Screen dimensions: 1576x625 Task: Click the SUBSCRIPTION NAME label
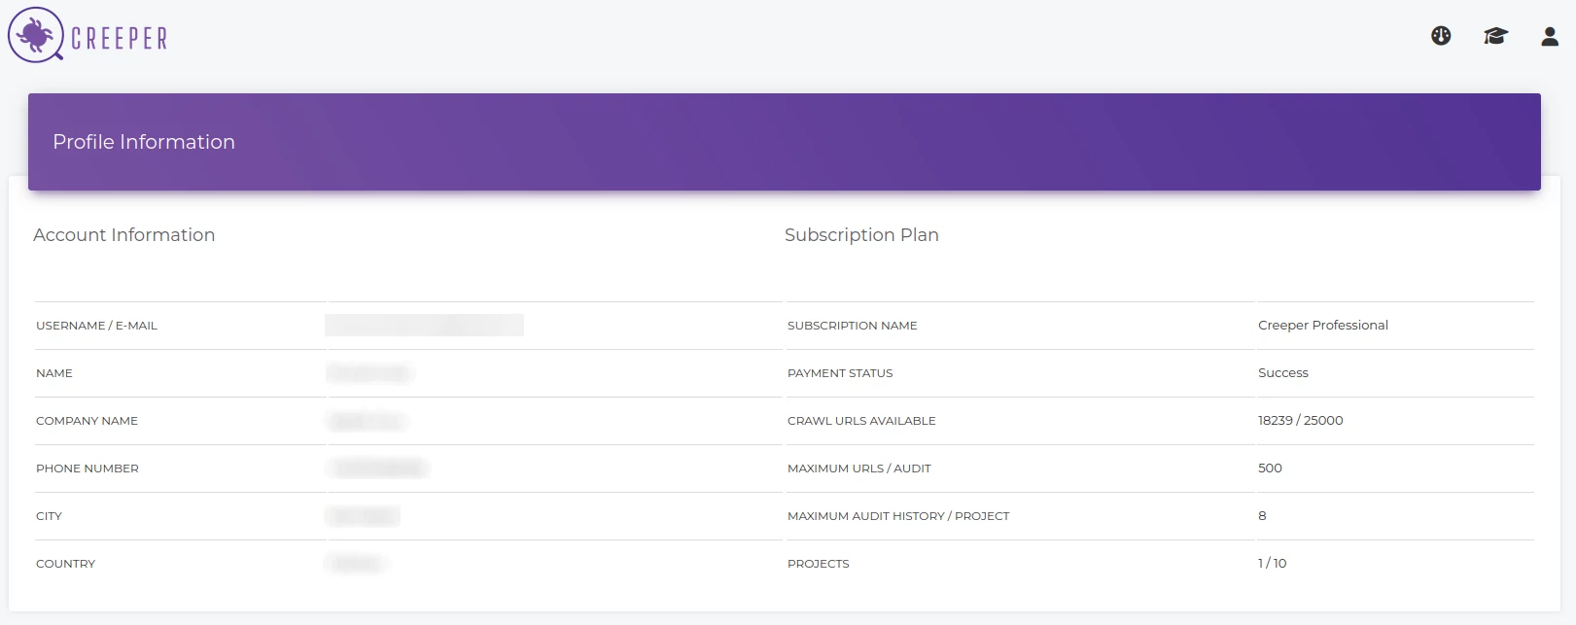tap(853, 326)
